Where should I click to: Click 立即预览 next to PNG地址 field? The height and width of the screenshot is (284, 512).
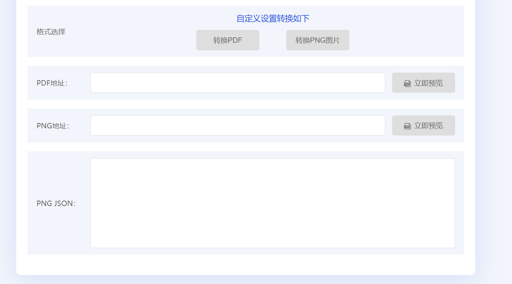point(423,125)
